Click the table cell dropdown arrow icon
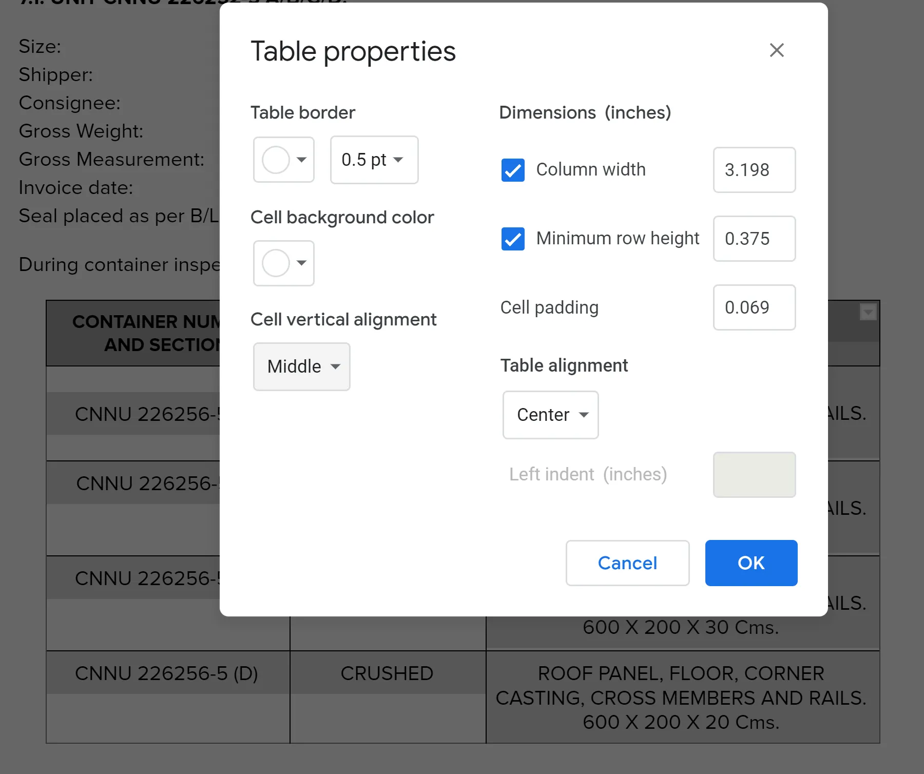This screenshot has height=774, width=924. pyautogui.click(x=868, y=312)
